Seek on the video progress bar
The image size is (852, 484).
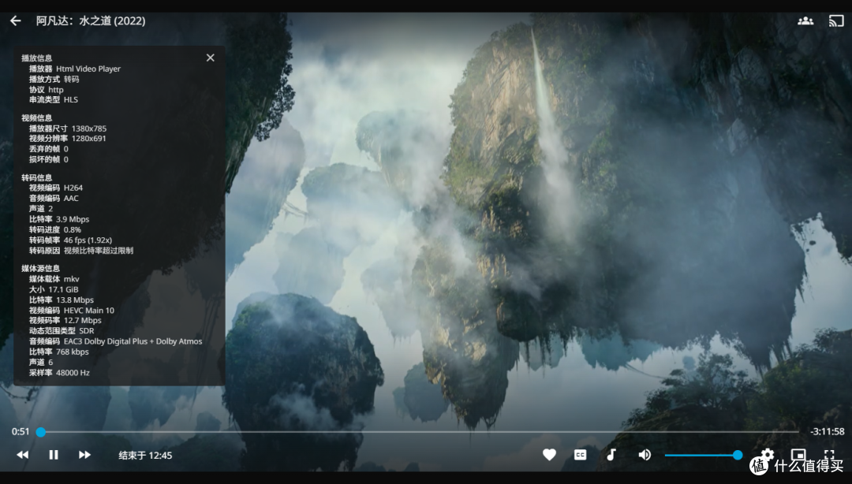[420, 432]
